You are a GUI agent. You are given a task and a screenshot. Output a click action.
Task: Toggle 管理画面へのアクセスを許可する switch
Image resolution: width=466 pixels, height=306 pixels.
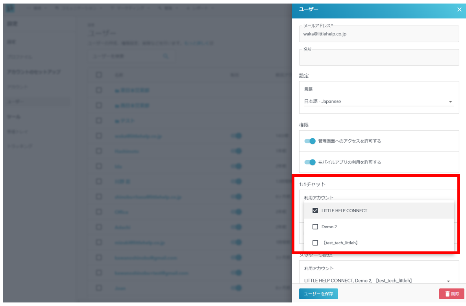(x=310, y=141)
